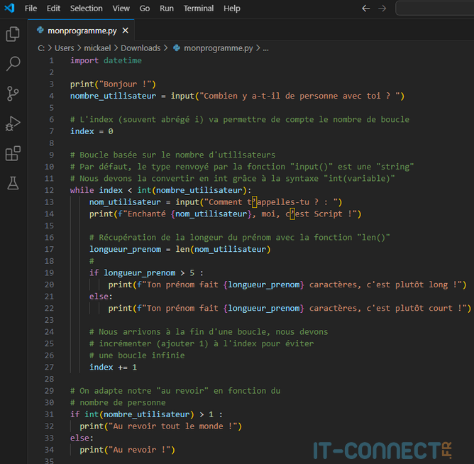Click line number 12 in the gutter
The width and height of the screenshot is (474, 464).
coord(49,190)
